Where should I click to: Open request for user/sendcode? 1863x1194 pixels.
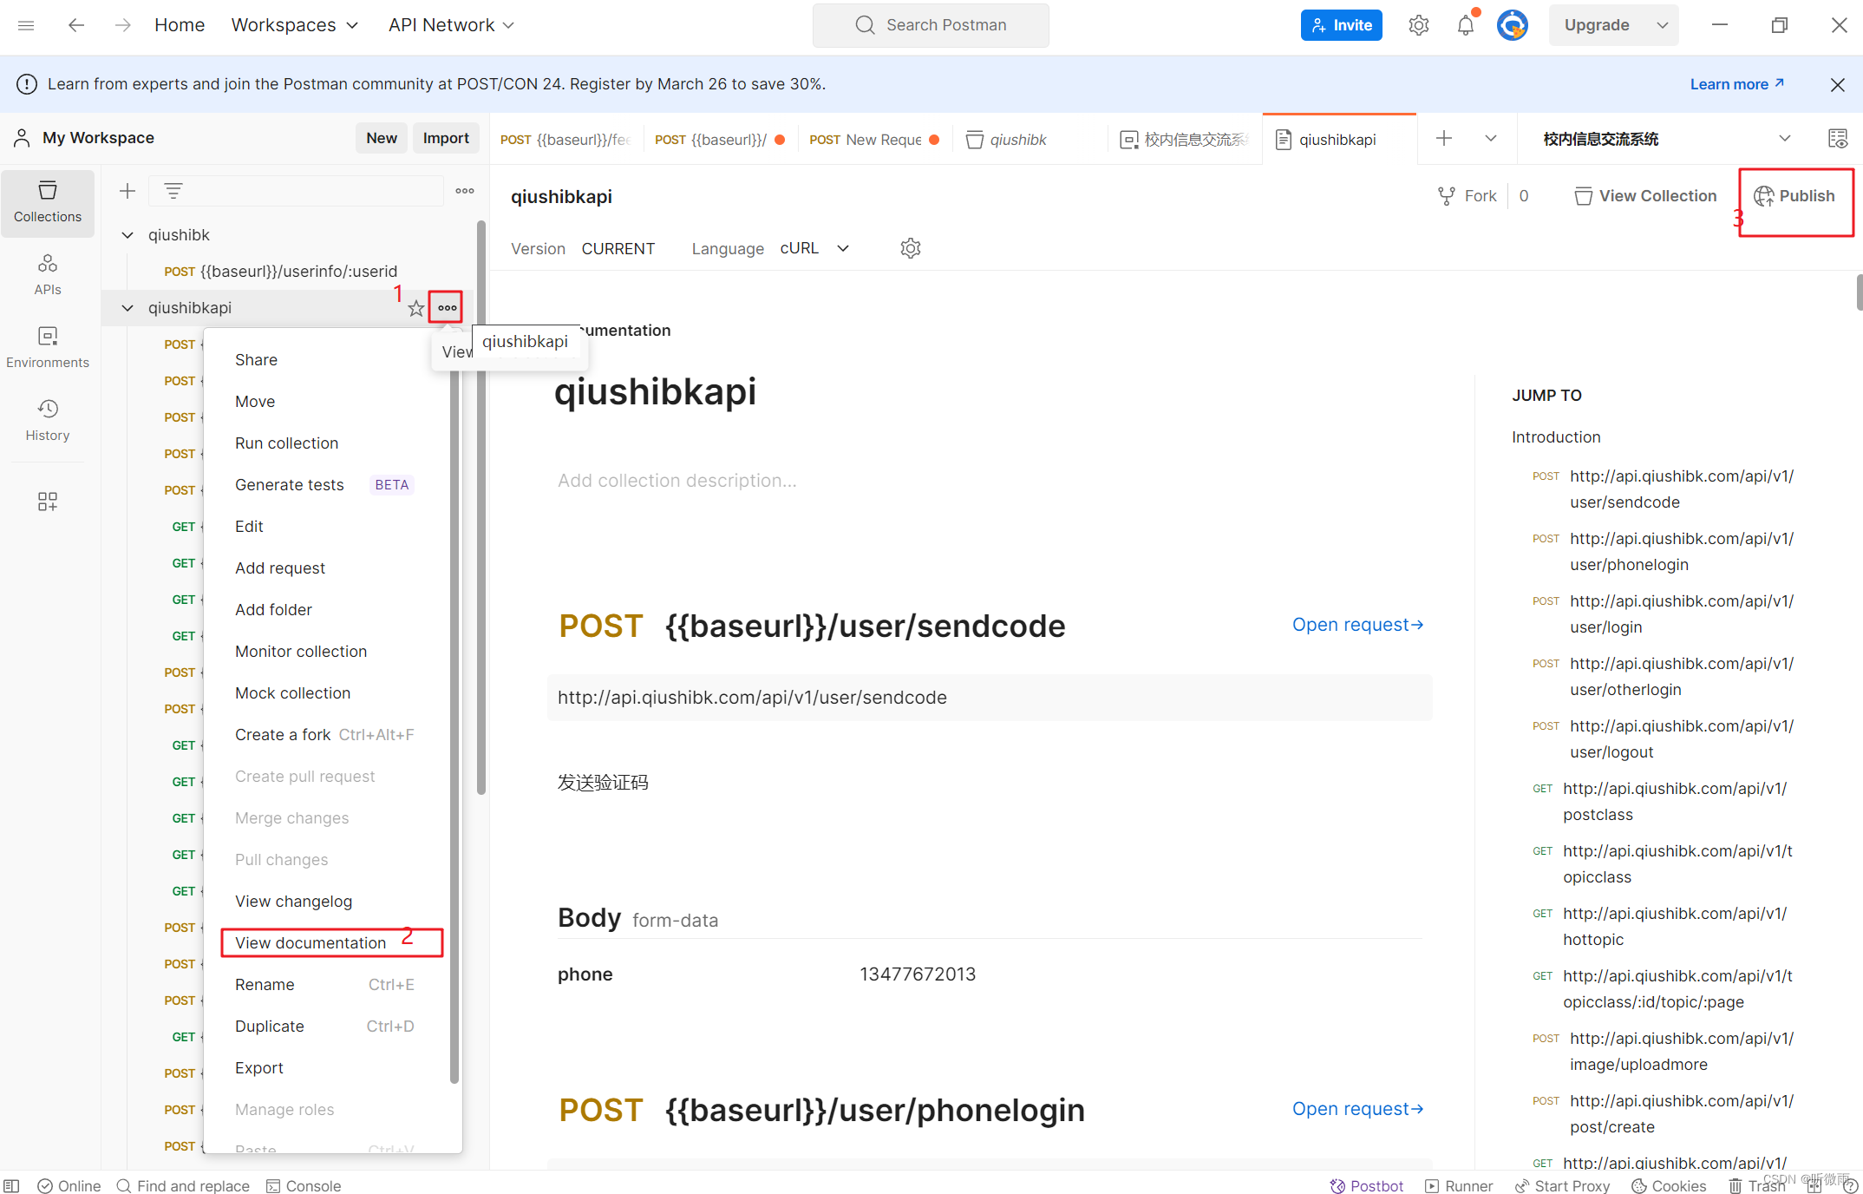(1357, 625)
